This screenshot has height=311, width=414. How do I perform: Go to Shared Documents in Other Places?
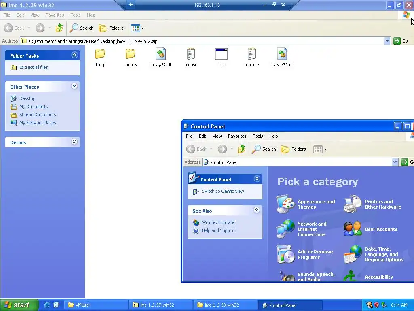[38, 115]
